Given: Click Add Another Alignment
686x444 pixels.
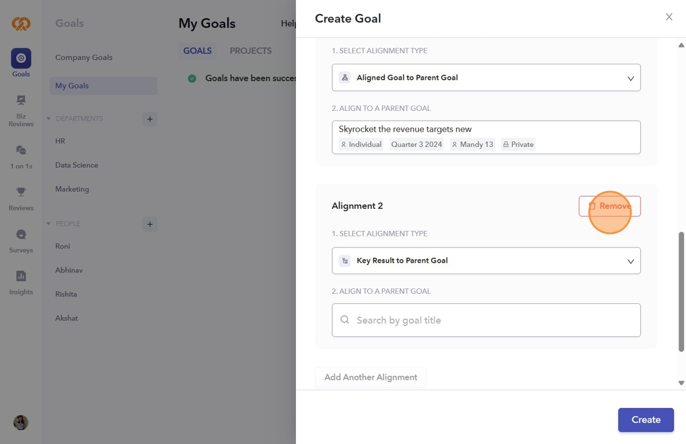Looking at the screenshot, I should click(x=371, y=377).
